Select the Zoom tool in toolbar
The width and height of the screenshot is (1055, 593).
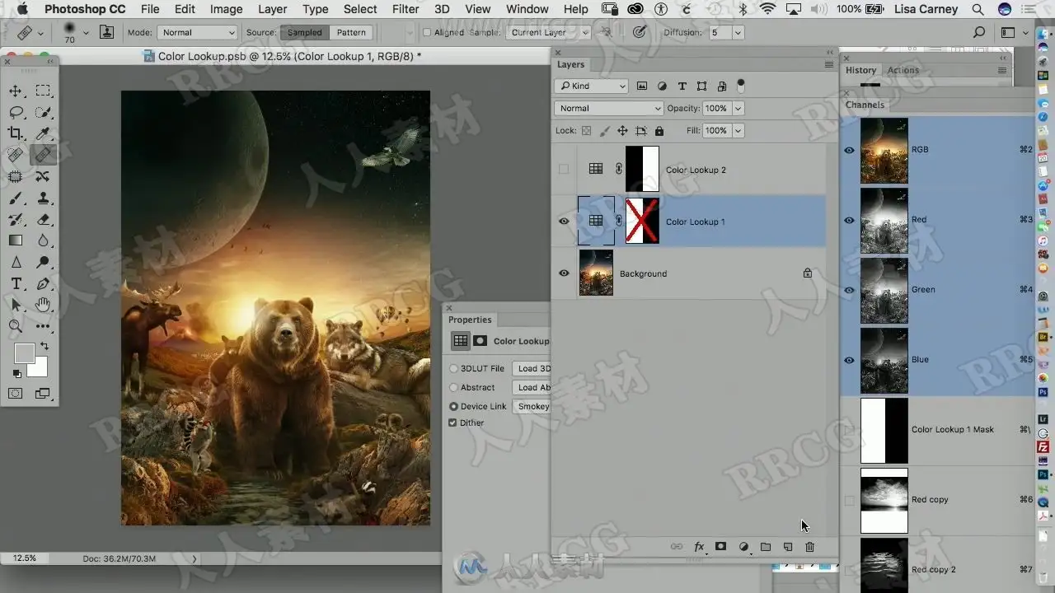(x=16, y=326)
